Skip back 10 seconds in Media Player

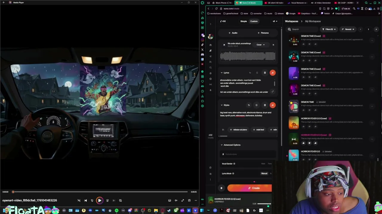coord(92,200)
